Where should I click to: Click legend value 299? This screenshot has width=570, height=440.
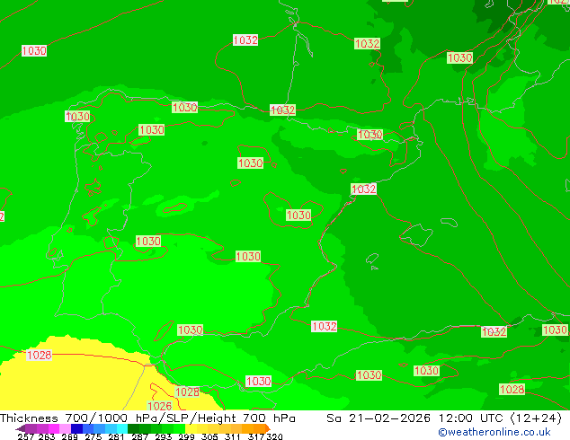click(x=186, y=436)
